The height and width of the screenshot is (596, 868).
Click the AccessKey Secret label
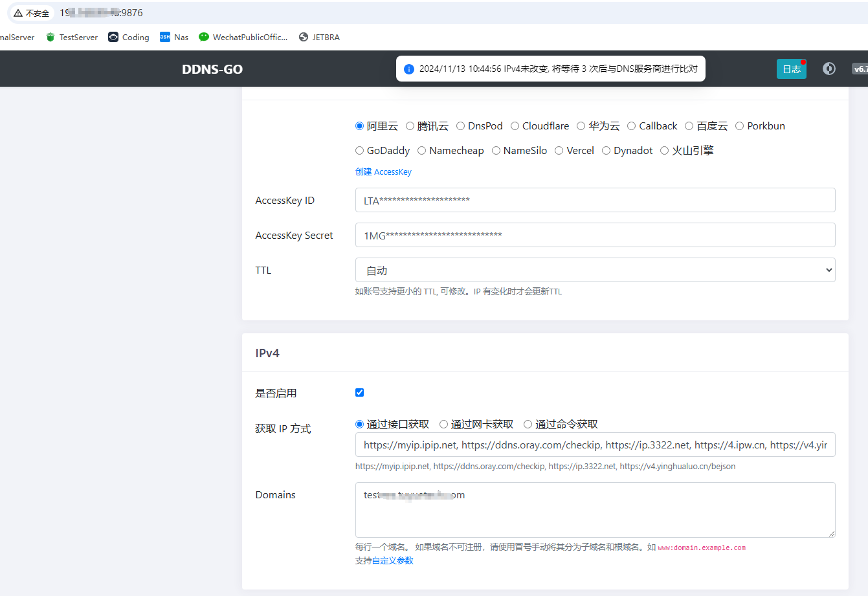tap(294, 236)
